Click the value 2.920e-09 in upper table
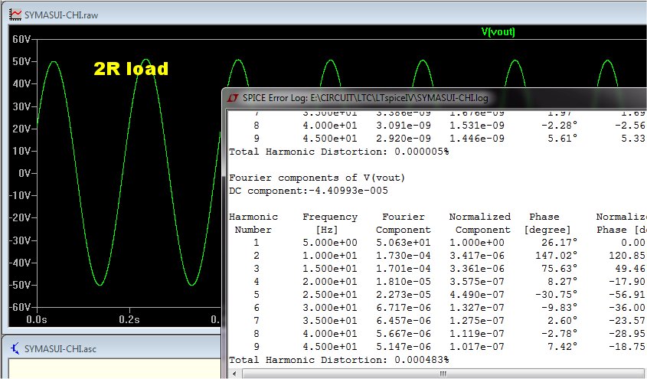 click(x=404, y=139)
